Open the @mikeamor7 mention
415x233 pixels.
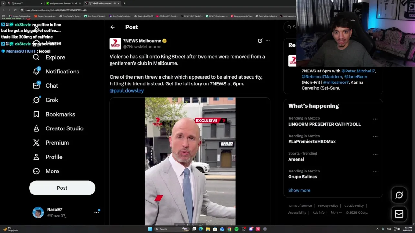[x=336, y=83]
